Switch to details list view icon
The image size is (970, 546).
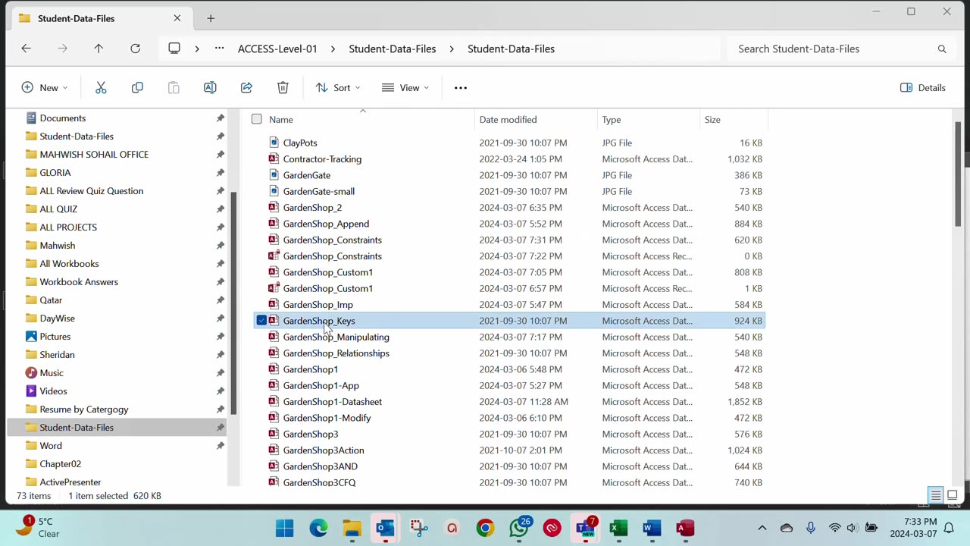(936, 496)
